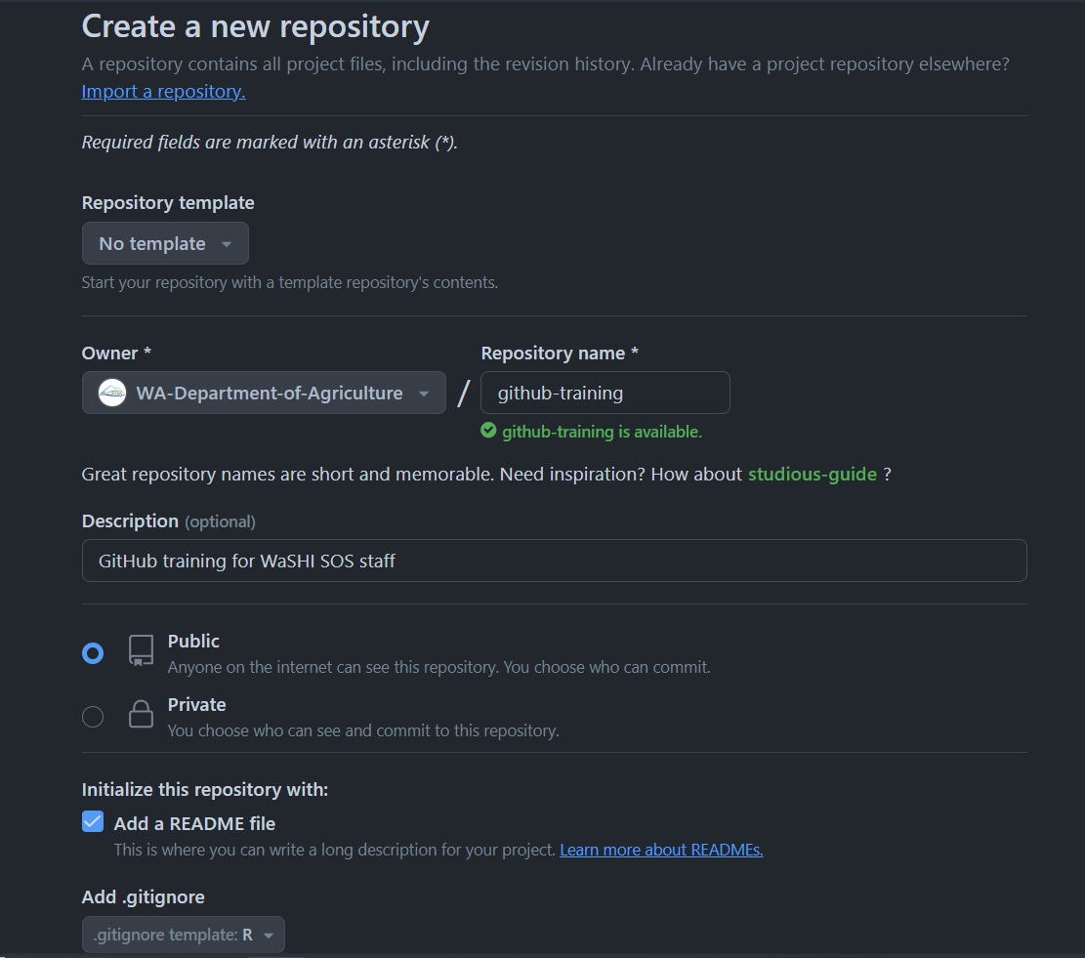This screenshot has width=1085, height=958.
Task: Use the studious-guide name suggestion
Action: point(813,475)
